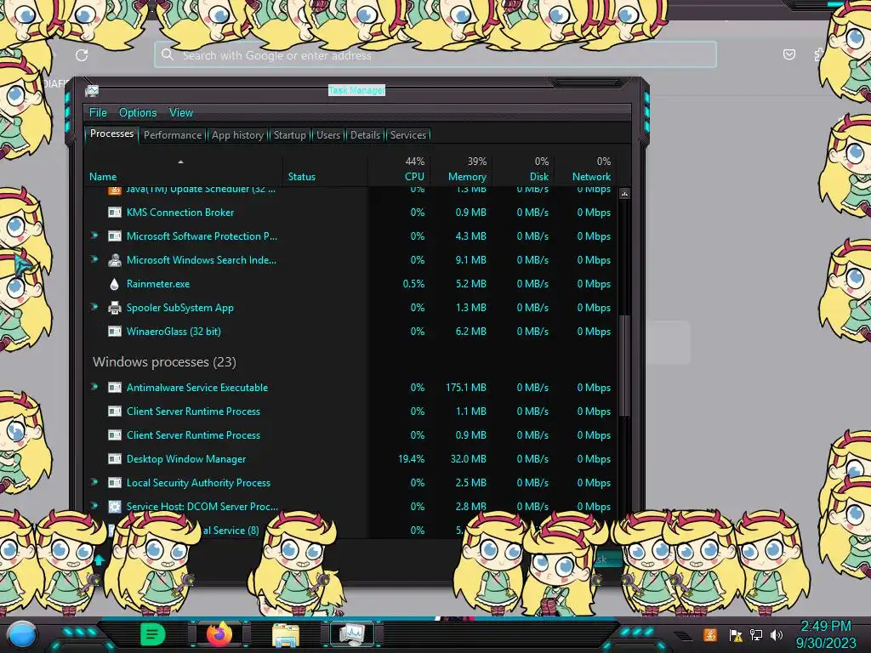Click the KMS Connection Broker process icon
Image resolution: width=871 pixels, height=653 pixels.
tap(115, 212)
